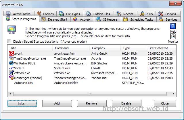Image resolution: width=184 pixels, height=120 pixels.
Task: Click the Shollu3 row icon
Action: (x=11, y=68)
